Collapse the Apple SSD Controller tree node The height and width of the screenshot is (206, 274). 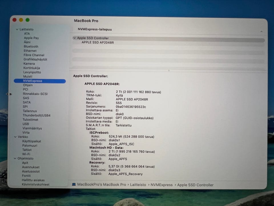pyautogui.click(x=74, y=38)
